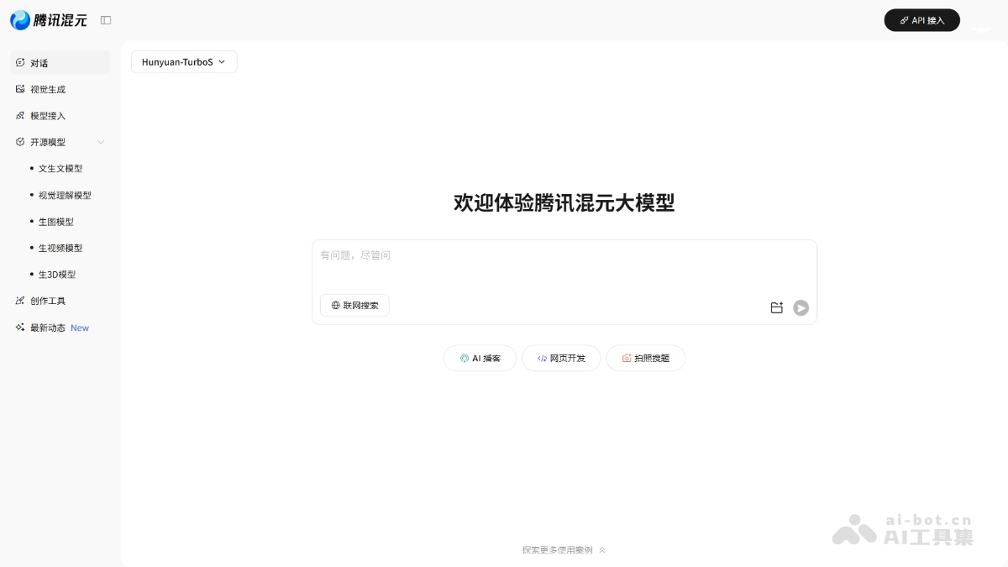
Task: Open 网页开发 web development mode
Action: (x=560, y=358)
